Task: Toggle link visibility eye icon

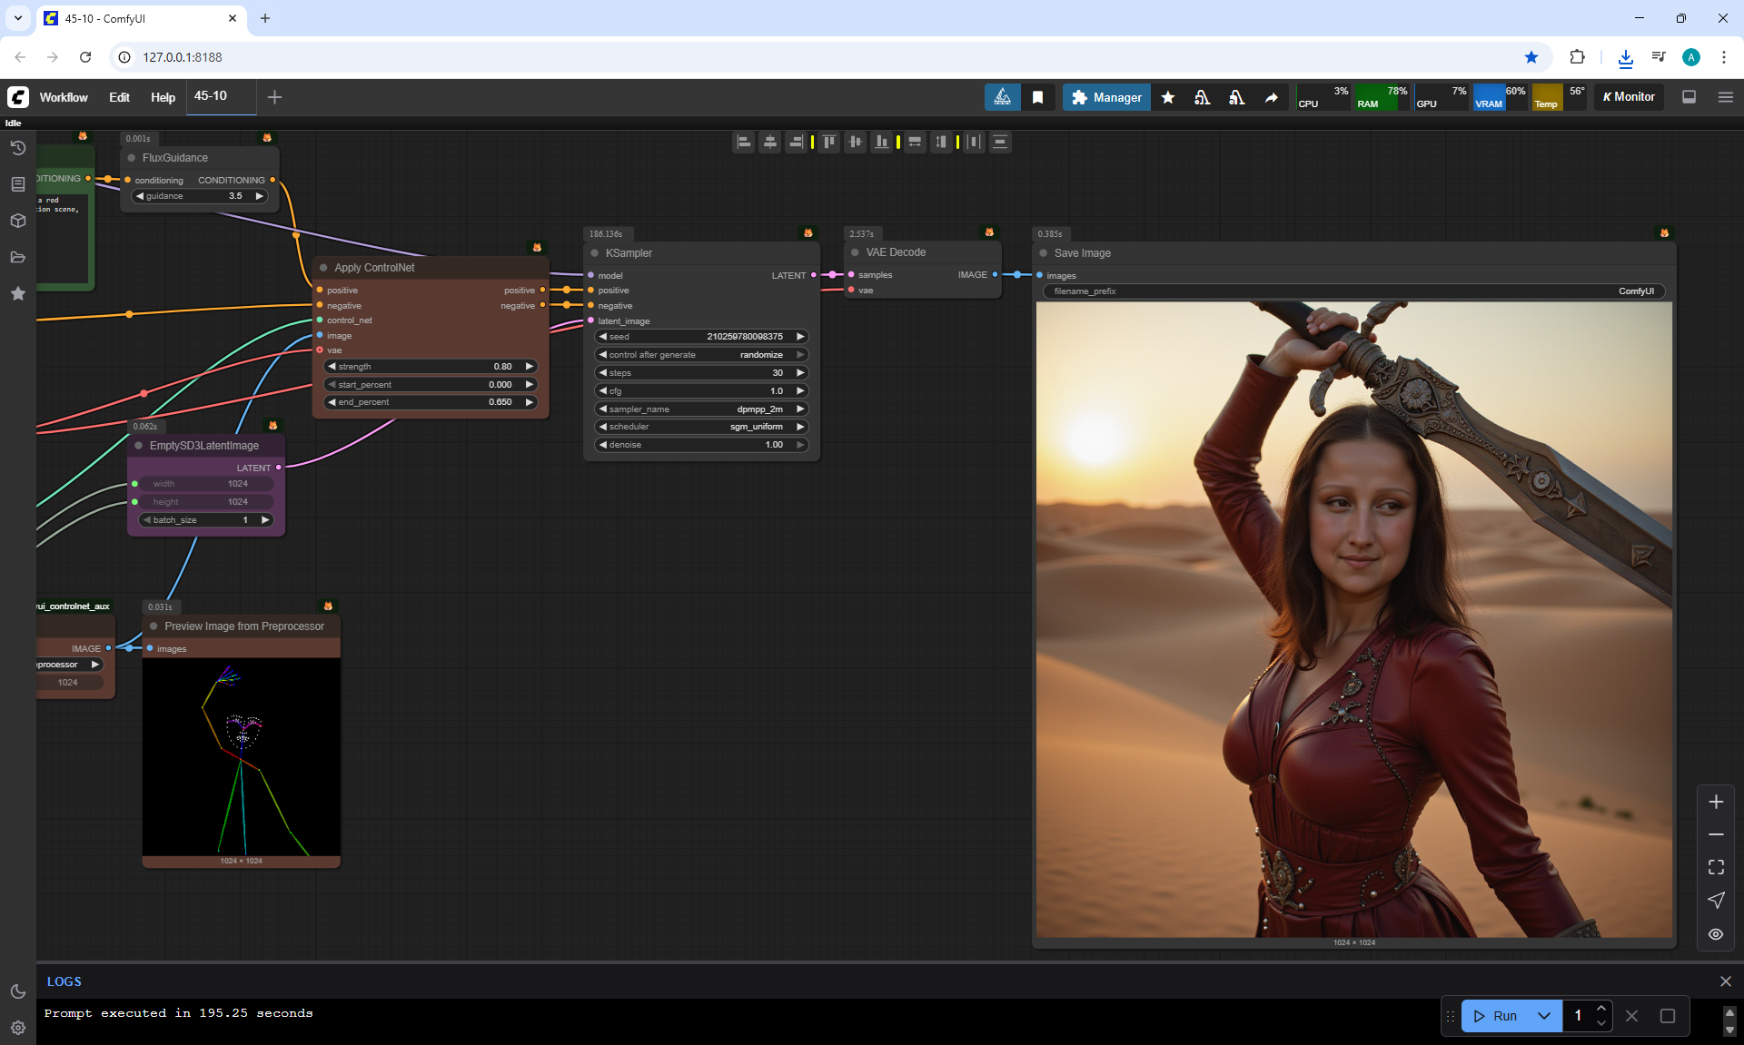Action: tap(1715, 934)
